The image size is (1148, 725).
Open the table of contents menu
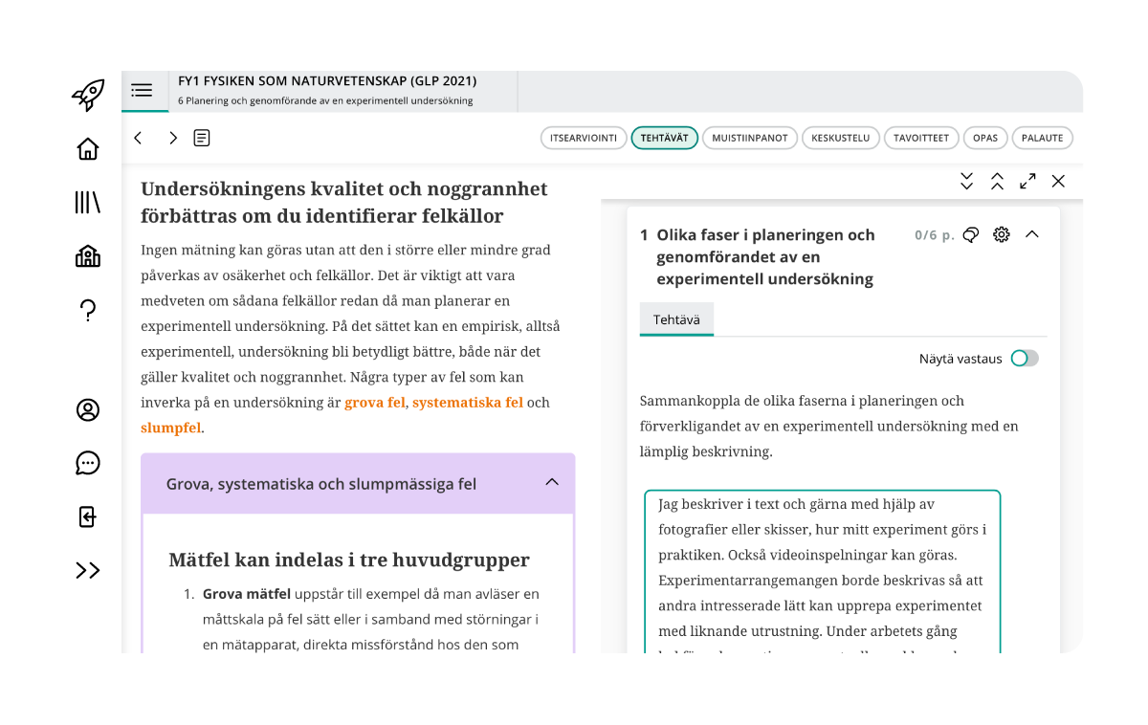pos(143,91)
